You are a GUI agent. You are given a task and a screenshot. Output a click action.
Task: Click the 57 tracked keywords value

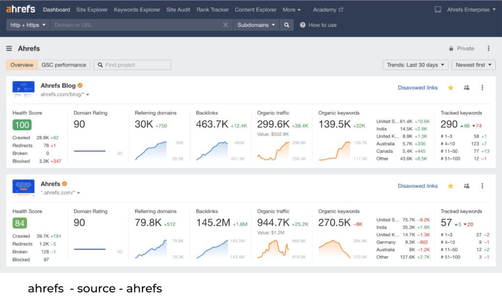tap(446, 222)
